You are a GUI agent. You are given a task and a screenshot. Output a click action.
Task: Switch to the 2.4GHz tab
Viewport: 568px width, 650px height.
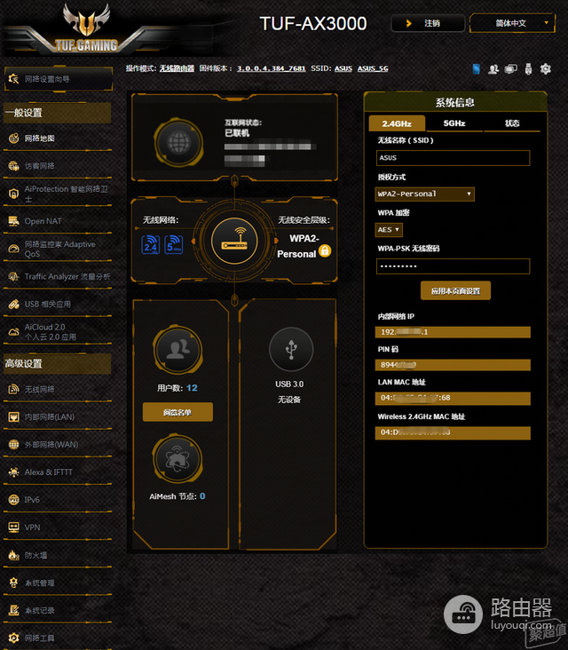(397, 123)
